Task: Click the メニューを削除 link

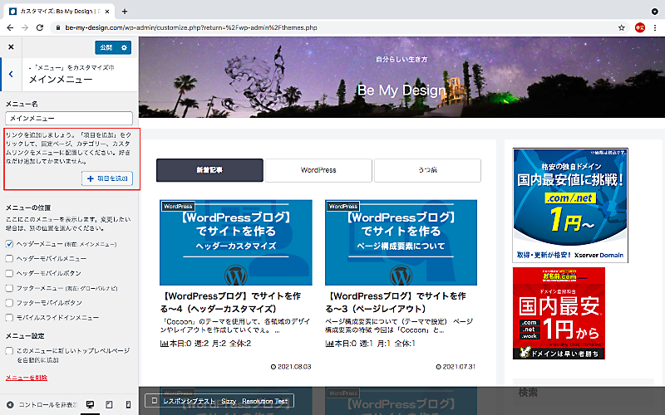Action: click(27, 378)
